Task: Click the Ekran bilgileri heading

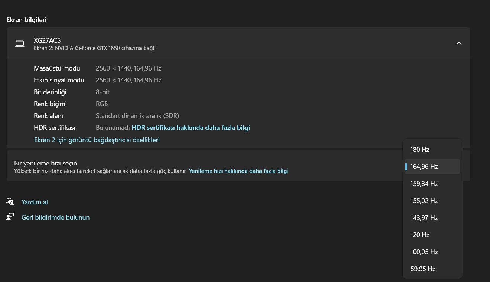Action: click(26, 20)
